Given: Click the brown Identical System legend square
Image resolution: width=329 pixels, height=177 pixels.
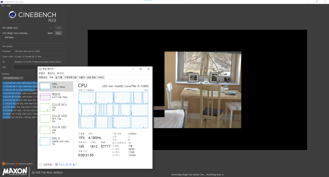Looking at the screenshot, I should 17,164.
